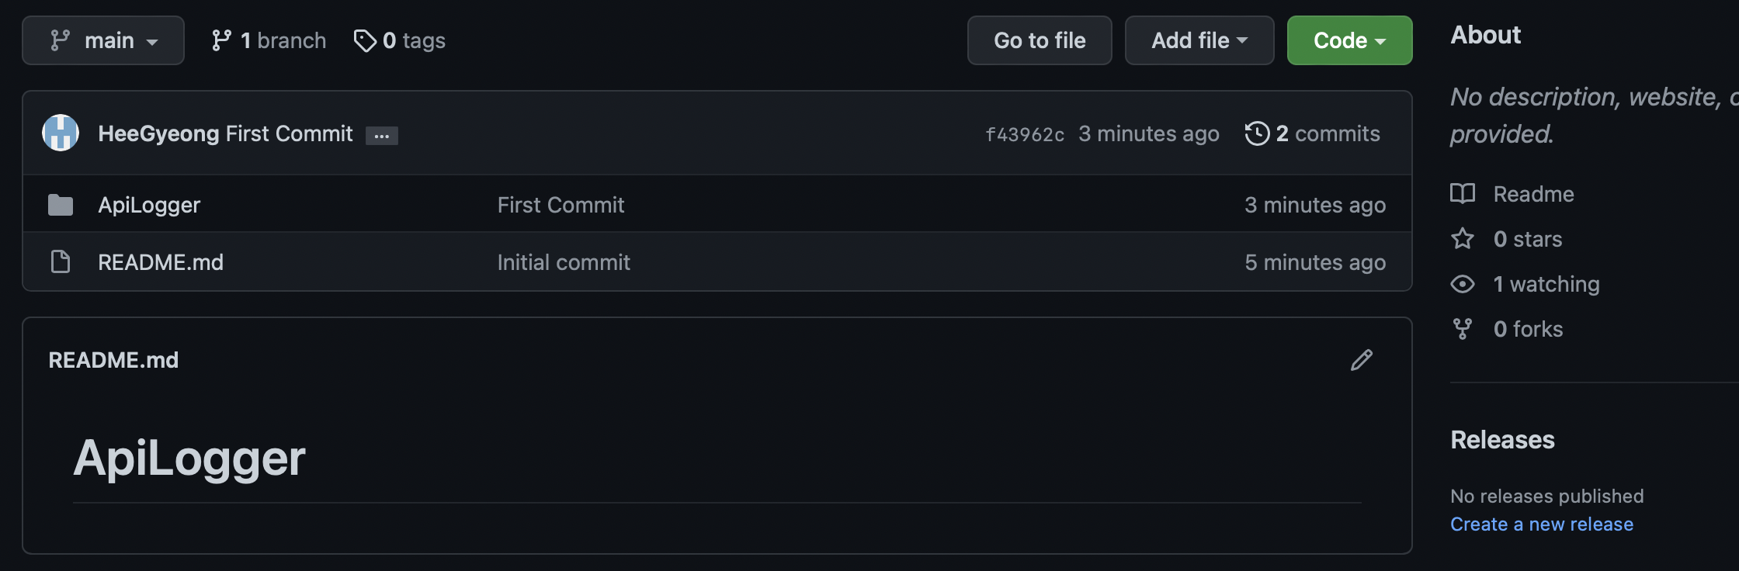Screen dimensions: 1739x571
Task: Open the Add file dropdown
Action: tap(1199, 40)
